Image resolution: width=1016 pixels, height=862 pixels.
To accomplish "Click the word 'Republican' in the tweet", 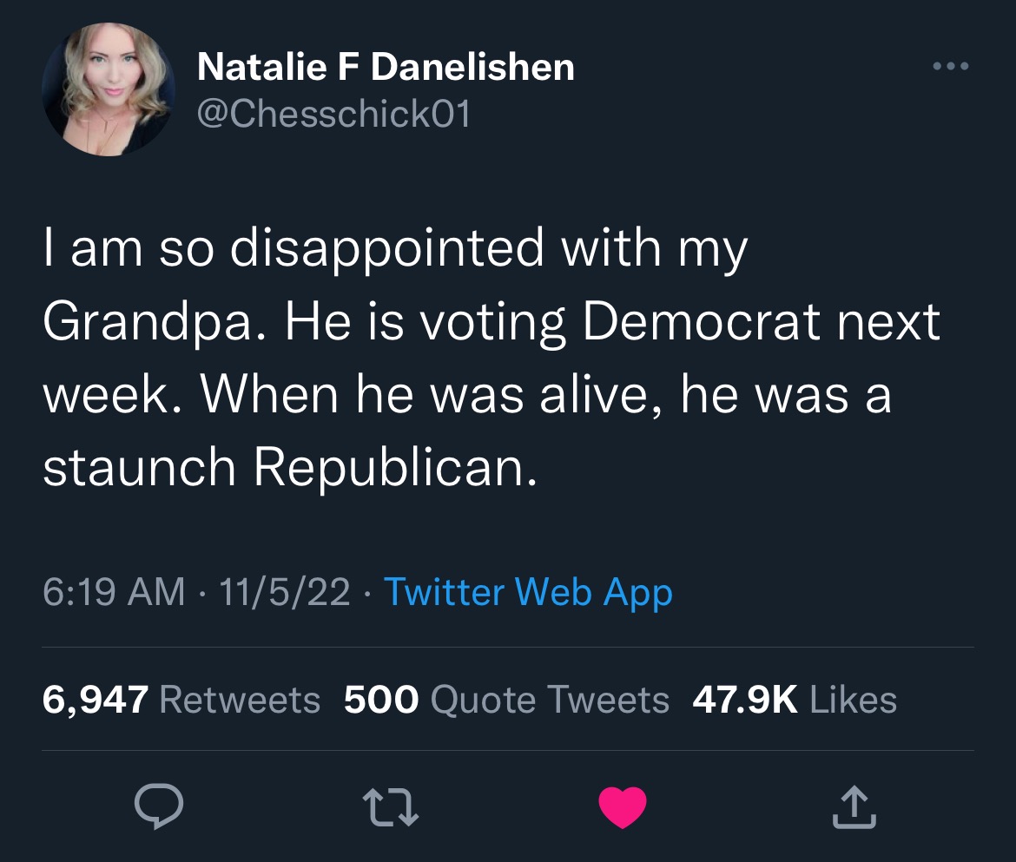I will coord(395,468).
